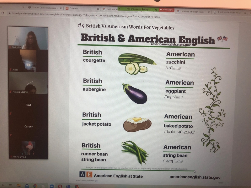Open the Mail app on the taskbar

coord(27,186)
